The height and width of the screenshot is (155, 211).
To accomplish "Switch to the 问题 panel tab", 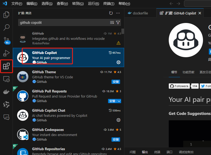I will point(133,152).
